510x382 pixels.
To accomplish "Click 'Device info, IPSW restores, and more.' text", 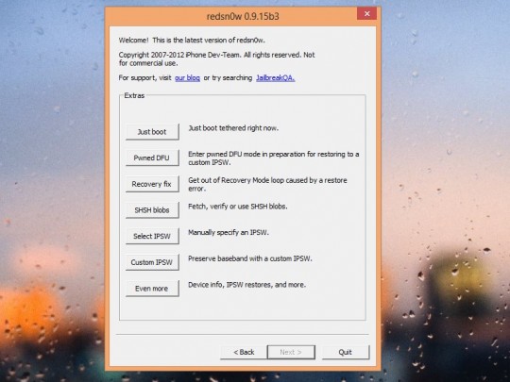I will [x=246, y=285].
